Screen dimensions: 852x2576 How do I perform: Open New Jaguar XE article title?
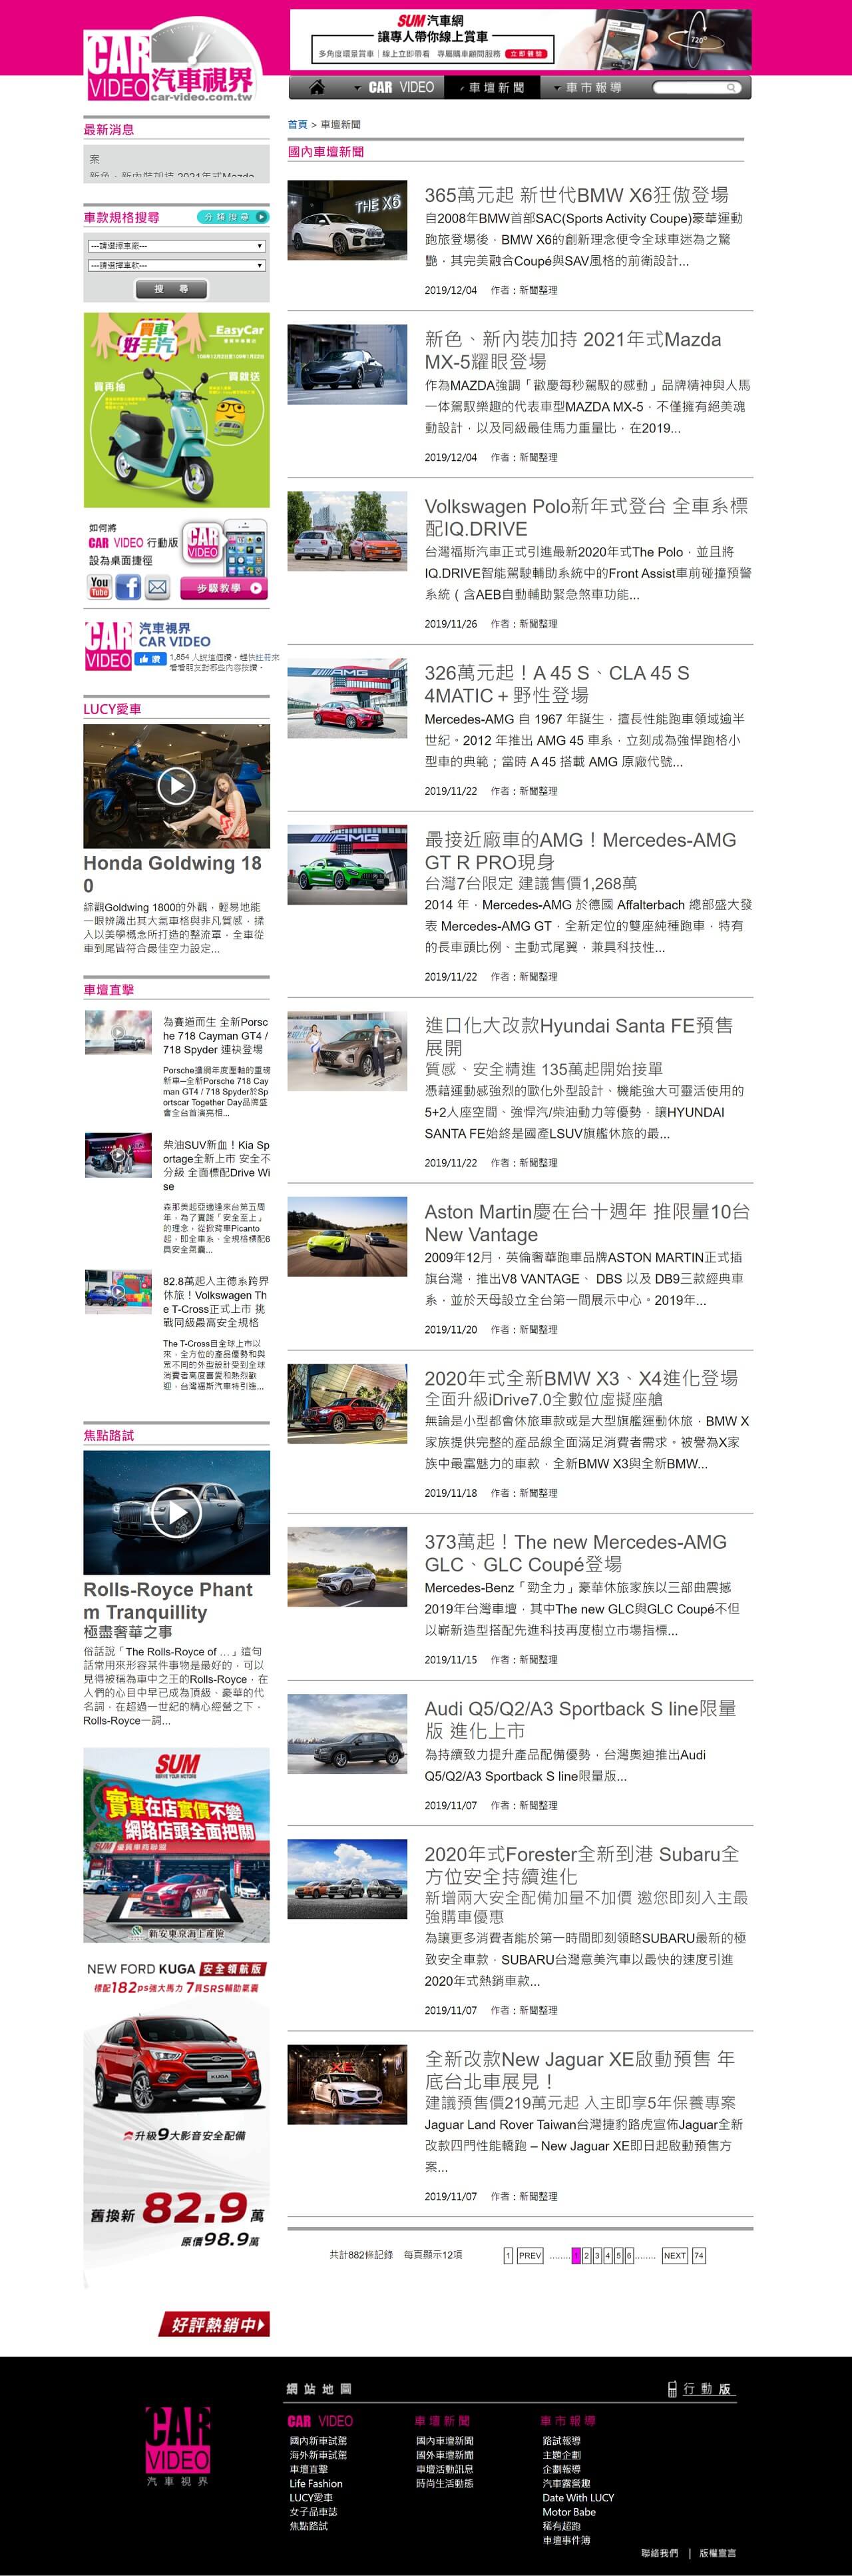coord(579,2069)
